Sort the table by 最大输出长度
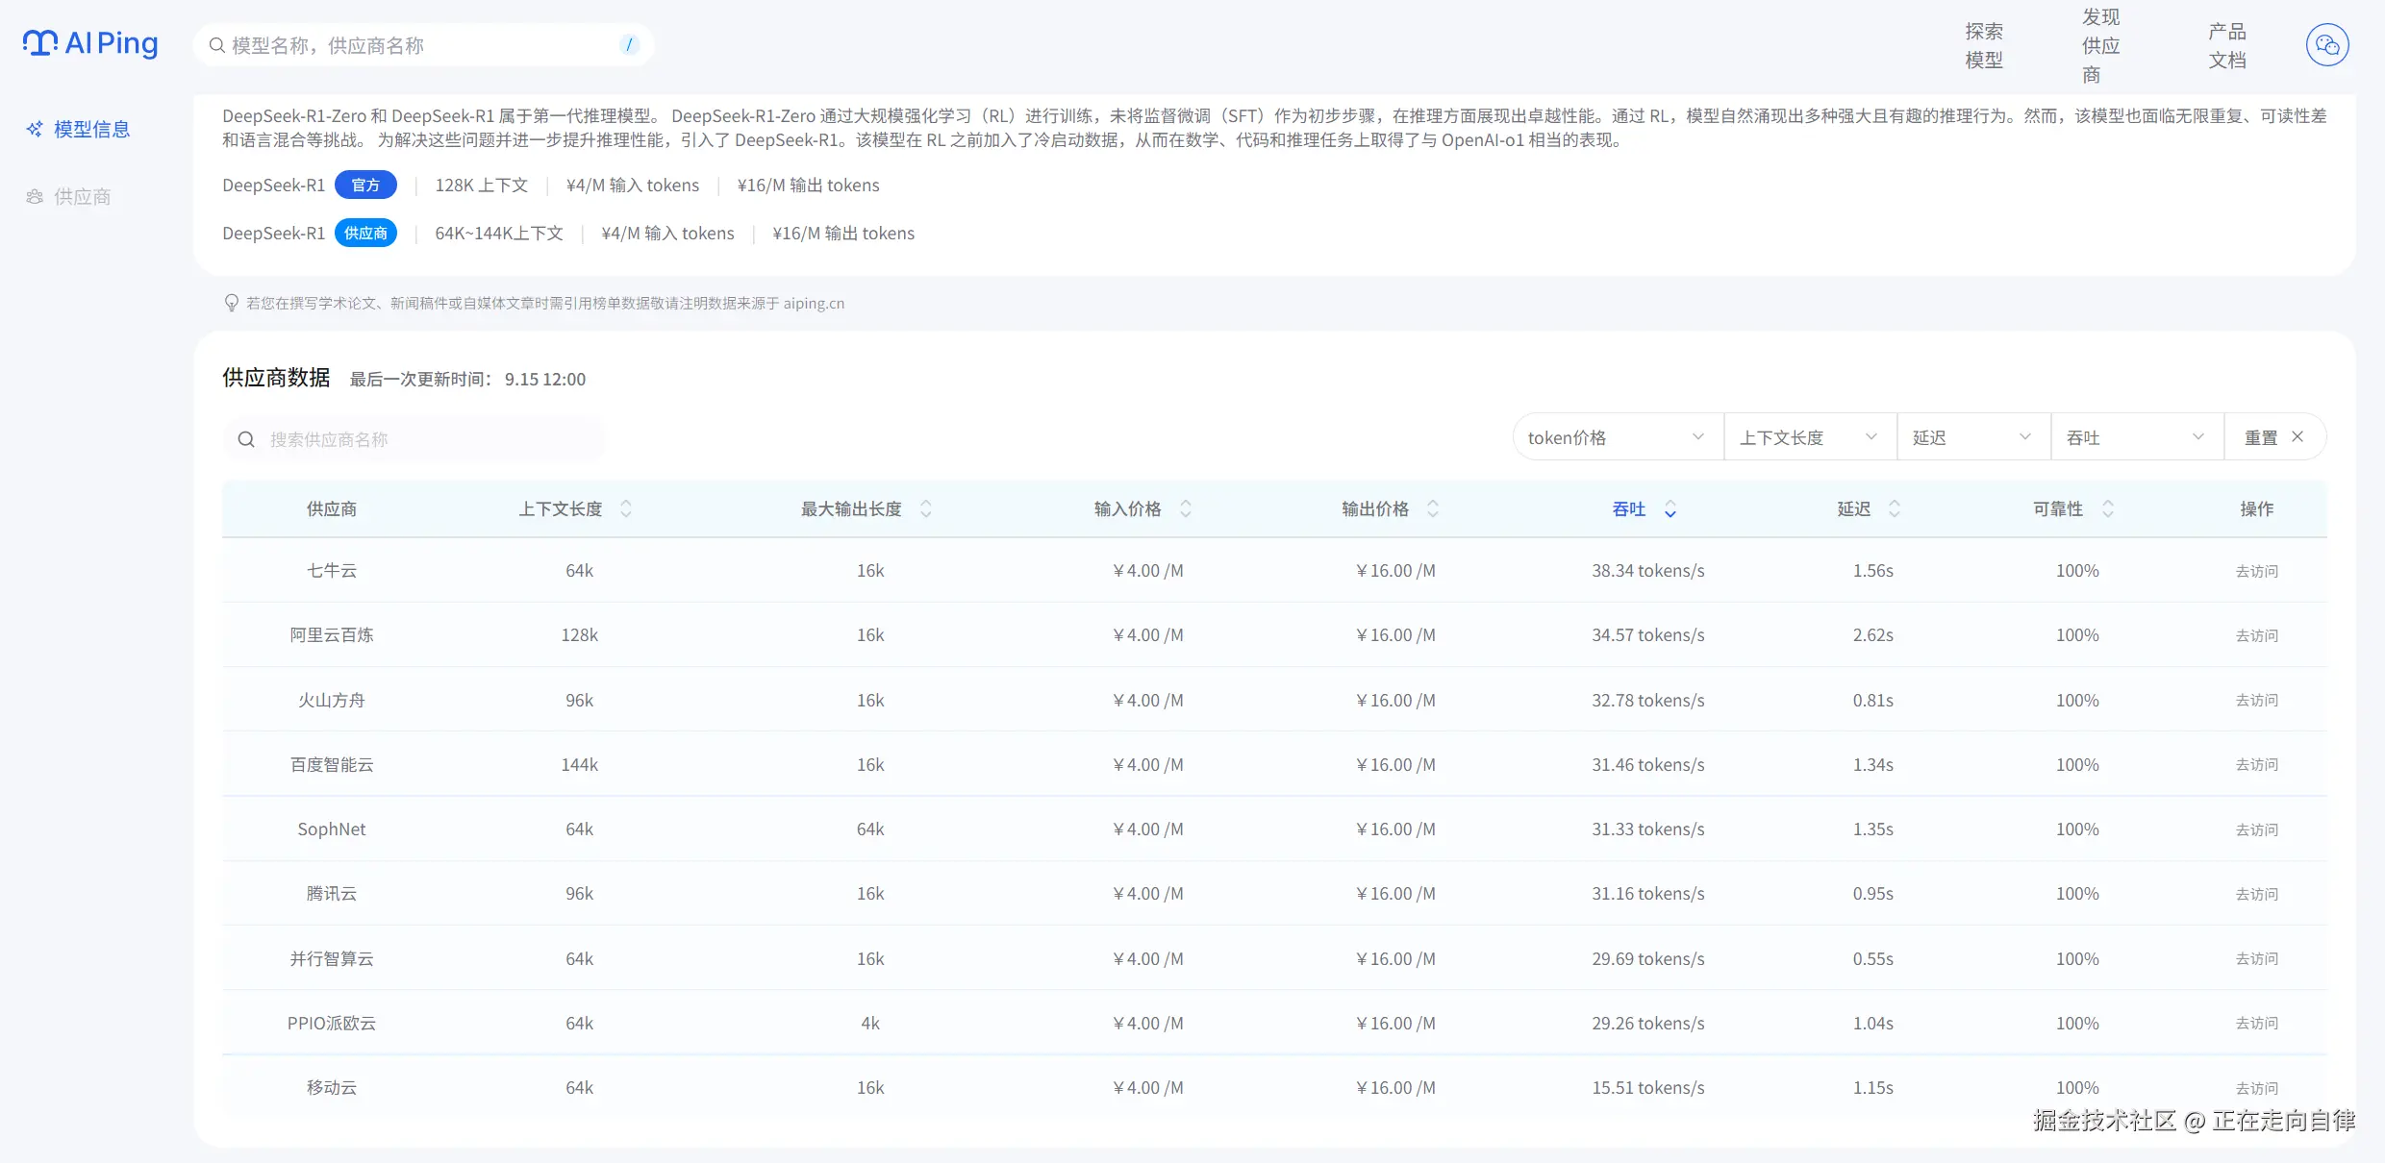The width and height of the screenshot is (2385, 1163). click(x=925, y=508)
